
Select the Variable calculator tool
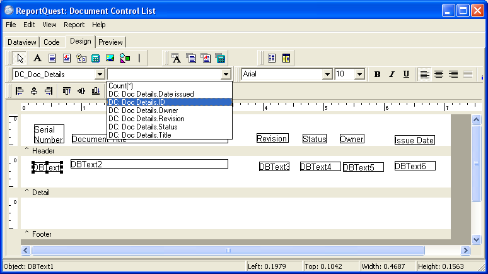pyautogui.click(x=96, y=58)
